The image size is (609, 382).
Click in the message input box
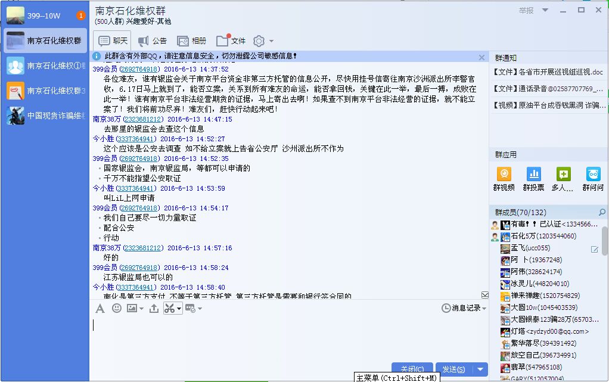[290, 338]
